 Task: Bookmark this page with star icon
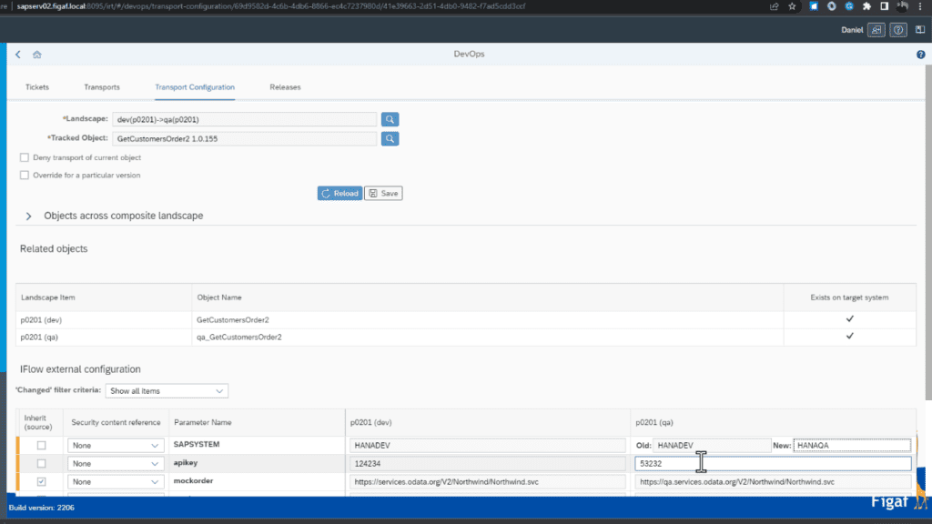792,6
